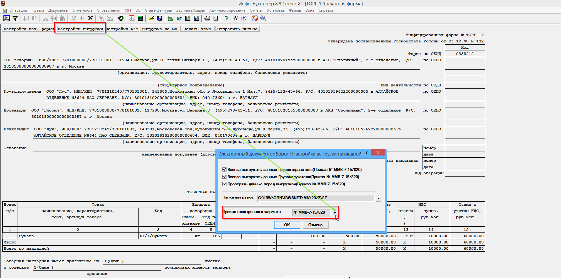Open the green calculator icon
The width and height of the screenshot is (561, 278).
tap(140, 18)
